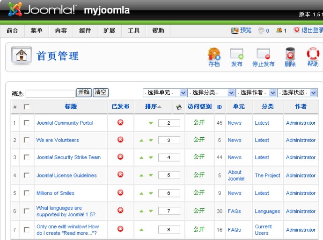This screenshot has height=240, width=323.
Task: Open the 前台 (Site) menu
Action: (12, 31)
